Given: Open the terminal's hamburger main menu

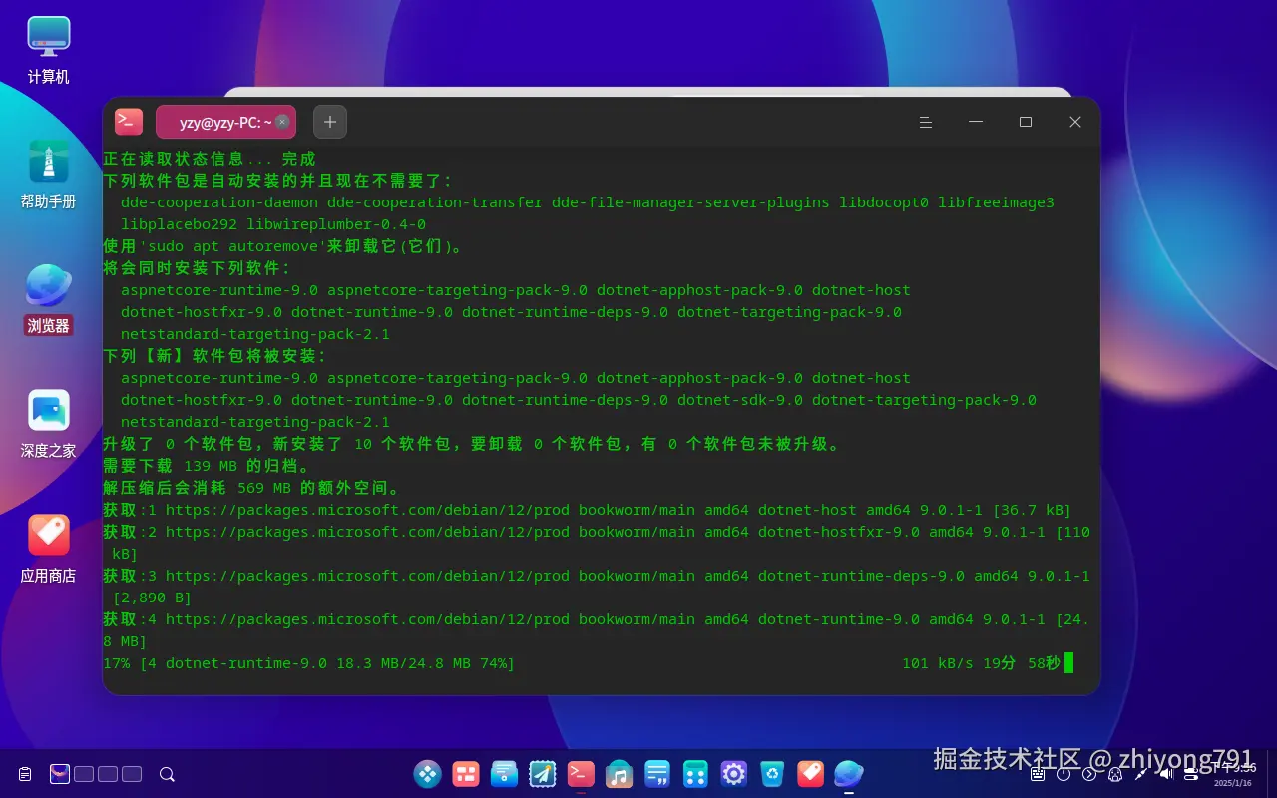Looking at the screenshot, I should tap(926, 122).
